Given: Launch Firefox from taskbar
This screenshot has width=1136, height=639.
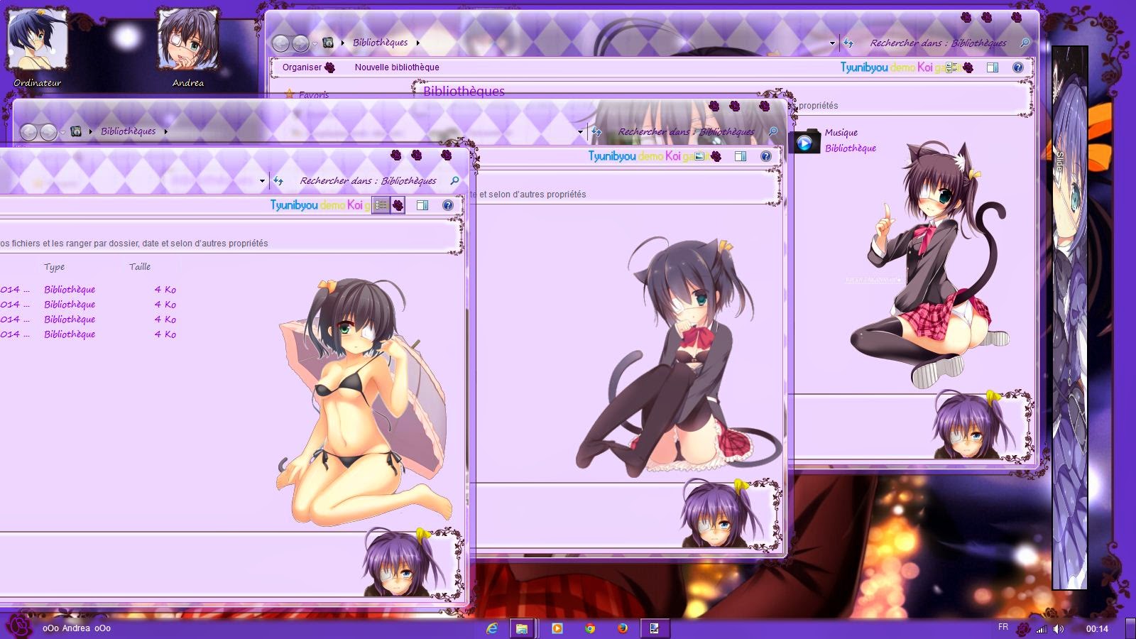Looking at the screenshot, I should tap(622, 628).
